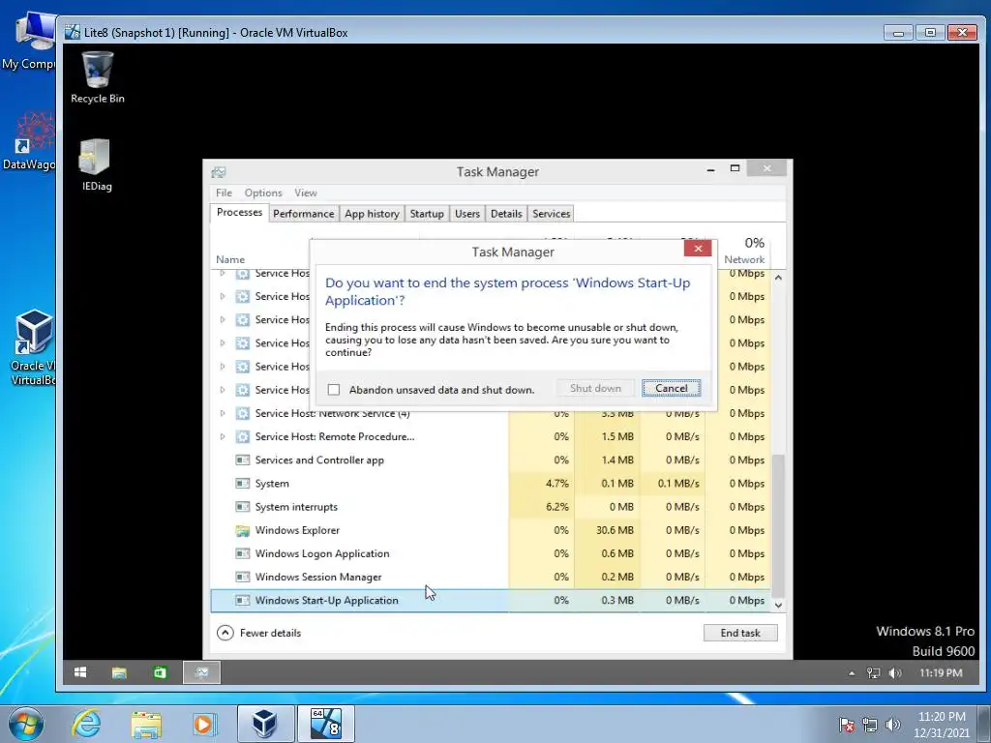The width and height of the screenshot is (991, 743).
Task: Select the Windows Start-Up Application row
Action: point(491,601)
